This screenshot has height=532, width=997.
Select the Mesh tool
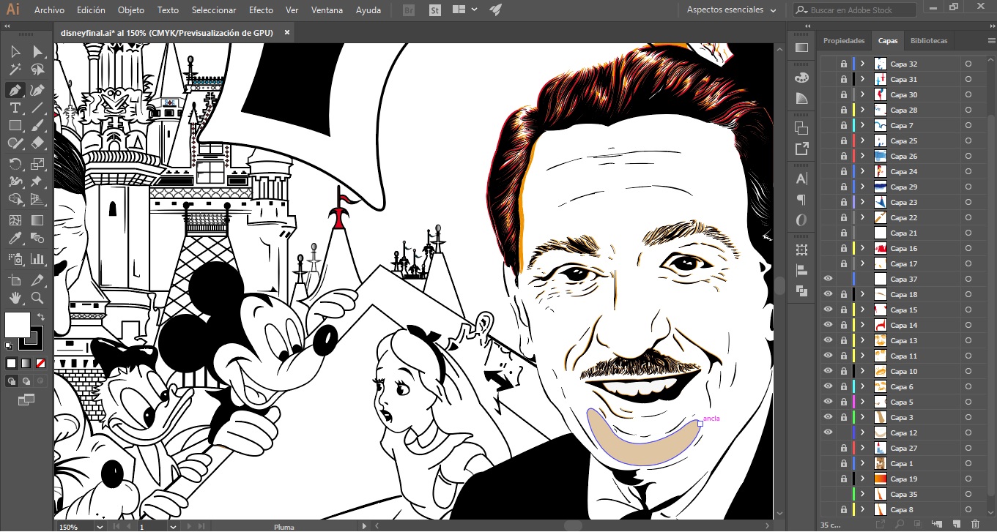(x=15, y=220)
